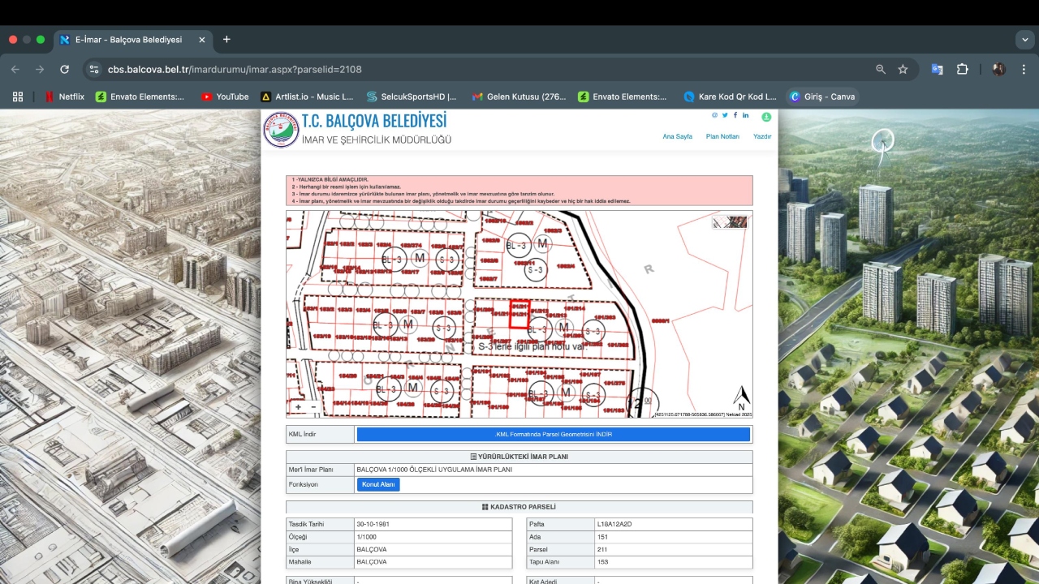Open Chrome extensions puzzle icon
The width and height of the screenshot is (1039, 584).
click(x=963, y=70)
